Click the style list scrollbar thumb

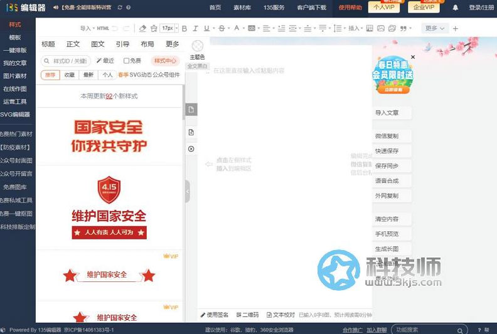click(x=183, y=102)
